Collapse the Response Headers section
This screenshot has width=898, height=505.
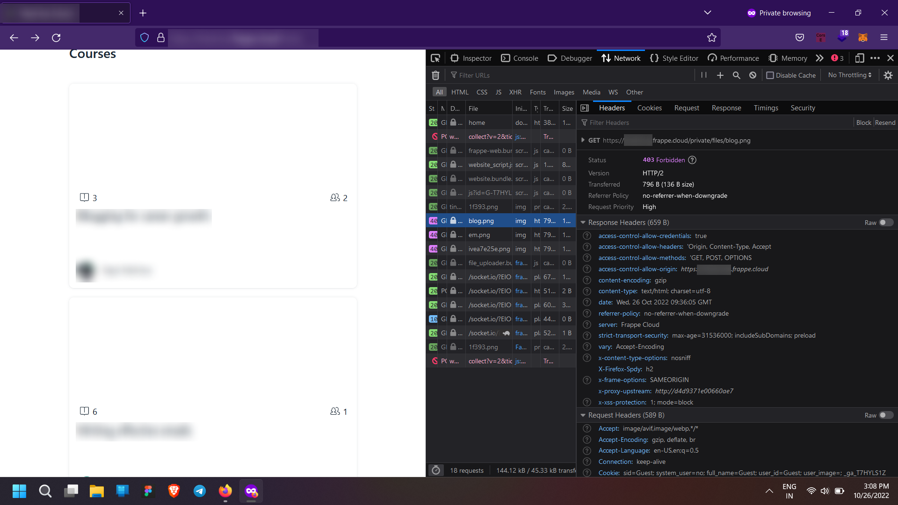point(583,222)
